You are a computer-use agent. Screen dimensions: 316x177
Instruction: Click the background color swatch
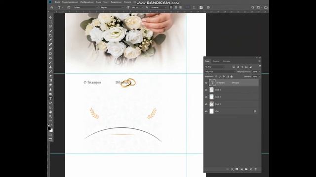[x=51, y=131]
